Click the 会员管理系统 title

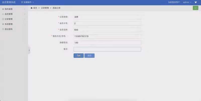click(9, 2)
